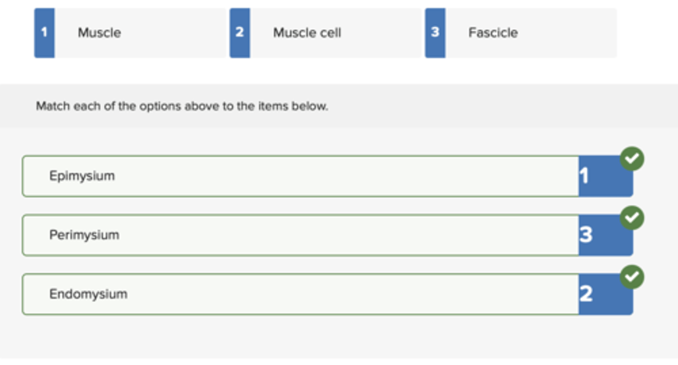Click the Perimysium item row
The image size is (678, 365).
coord(327,235)
